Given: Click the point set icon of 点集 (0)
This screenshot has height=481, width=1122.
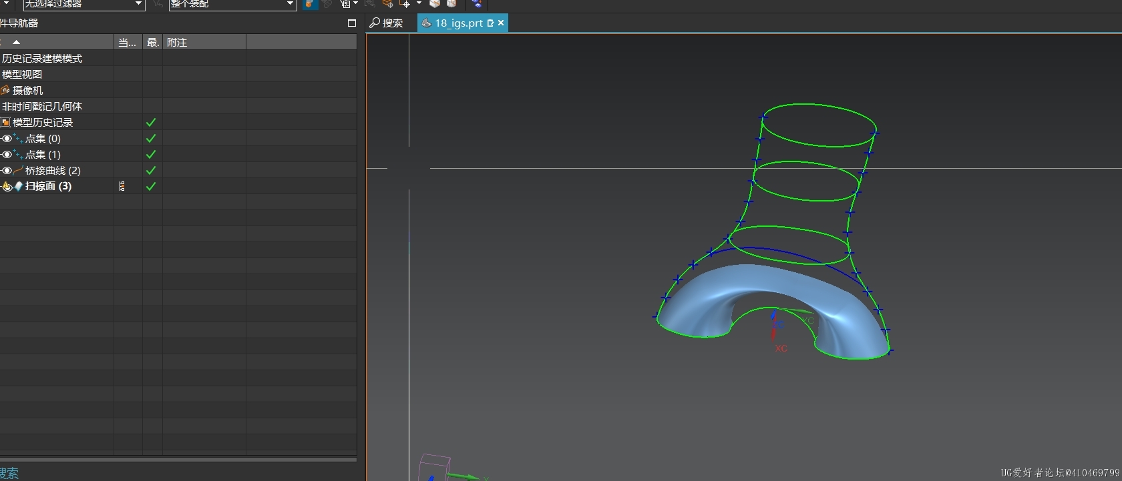Looking at the screenshot, I should [18, 138].
